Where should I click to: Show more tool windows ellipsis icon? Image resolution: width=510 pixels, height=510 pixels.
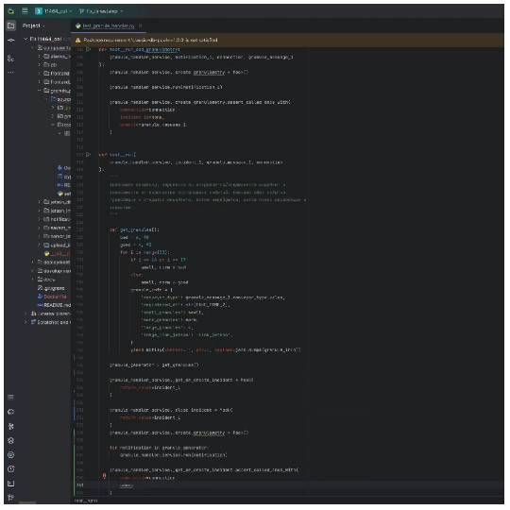coord(10,72)
